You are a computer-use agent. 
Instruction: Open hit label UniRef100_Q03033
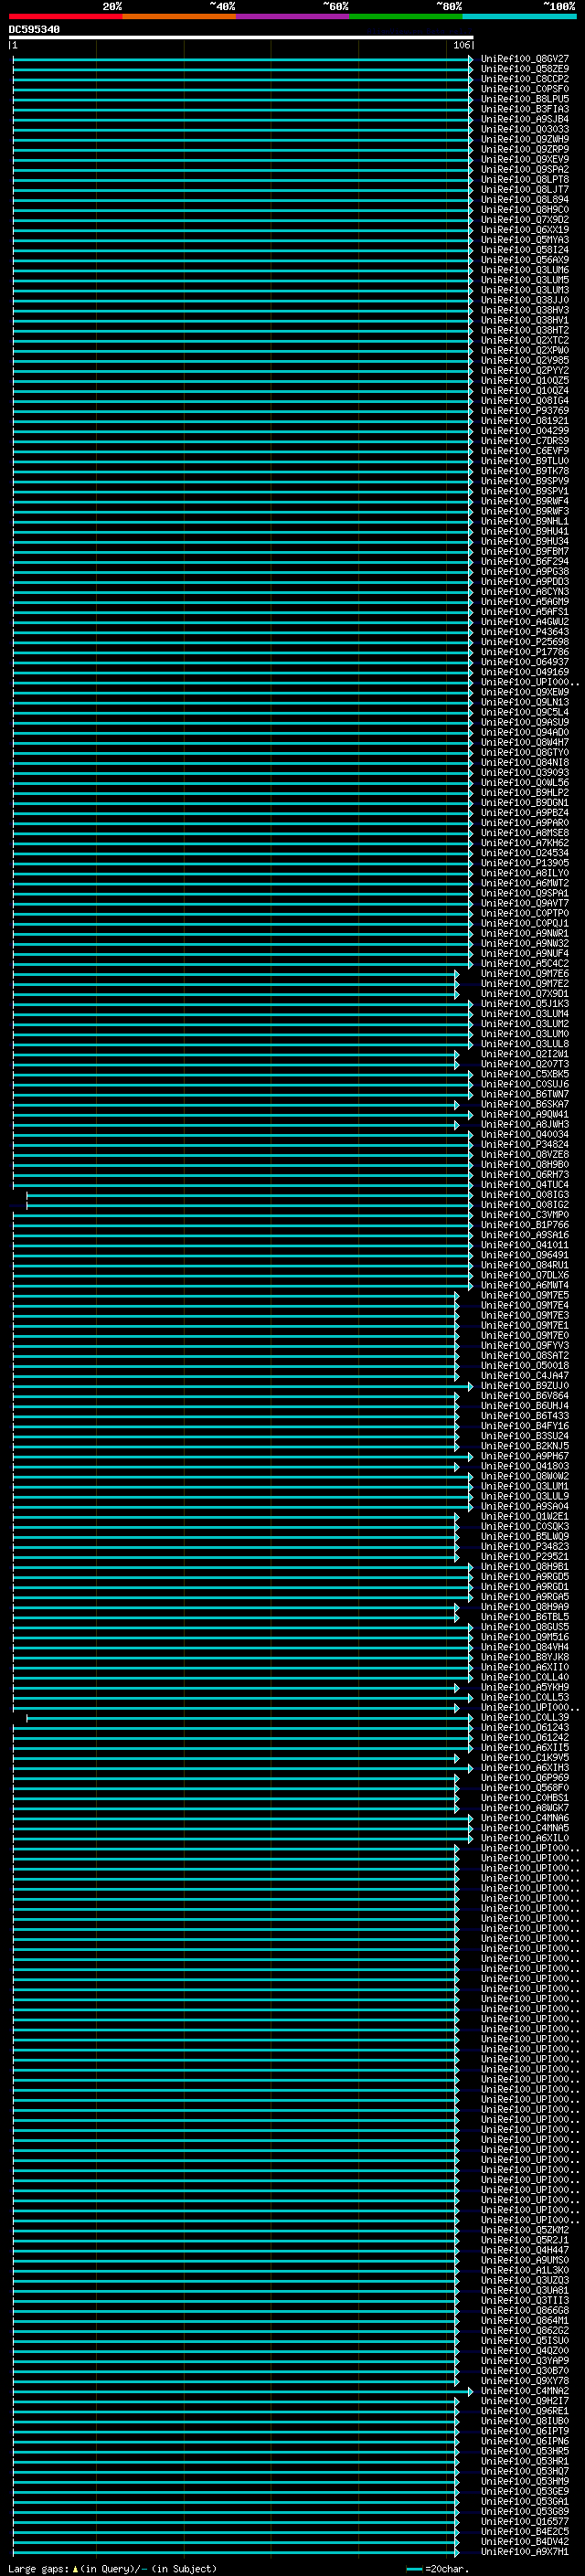[524, 129]
